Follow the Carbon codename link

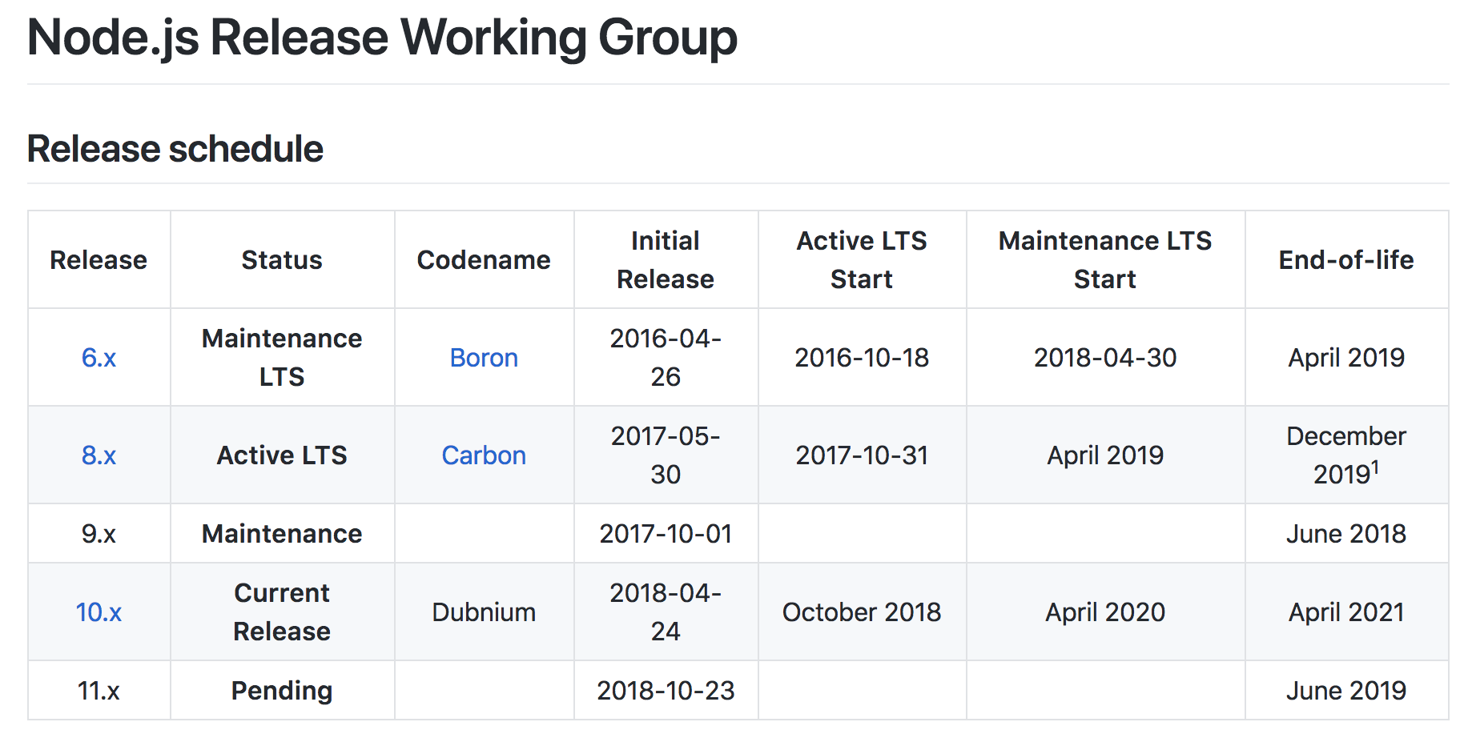pos(484,455)
